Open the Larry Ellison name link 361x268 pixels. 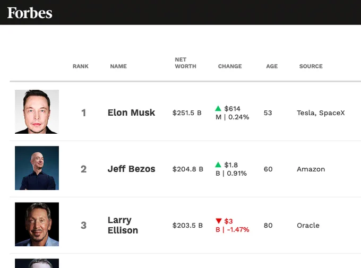123,225
